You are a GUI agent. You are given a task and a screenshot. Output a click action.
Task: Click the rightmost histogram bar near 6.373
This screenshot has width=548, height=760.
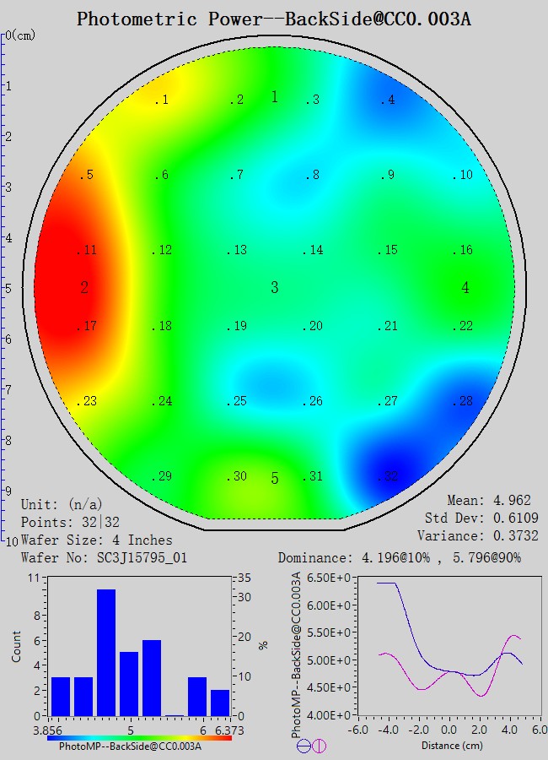[219, 703]
